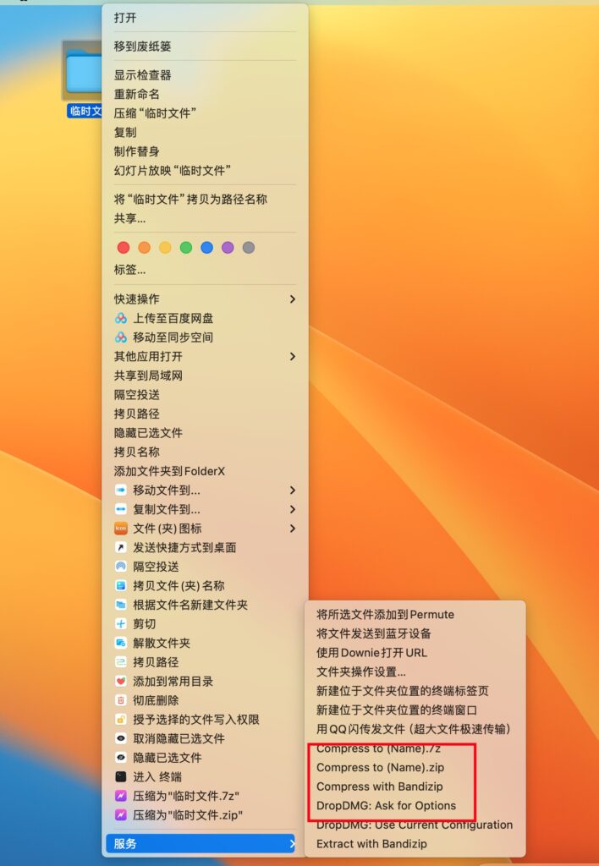Click the AirDrop icon beside 隔空投送

(120, 567)
